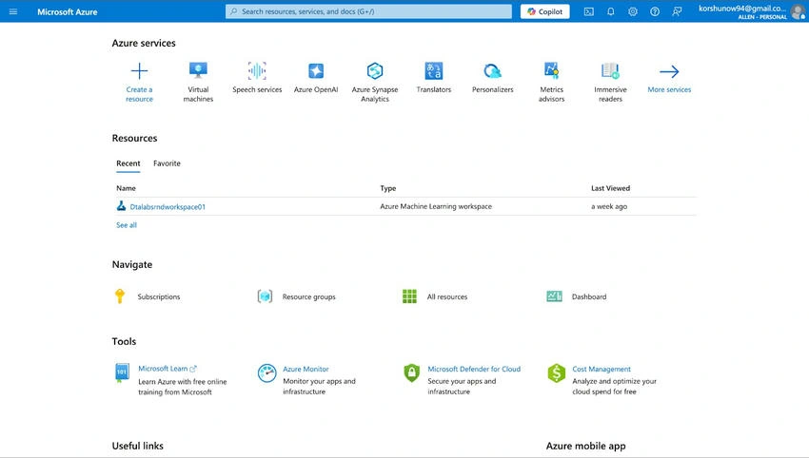Click the Dtalabsrndworkspace01 flask icon

coord(121,206)
